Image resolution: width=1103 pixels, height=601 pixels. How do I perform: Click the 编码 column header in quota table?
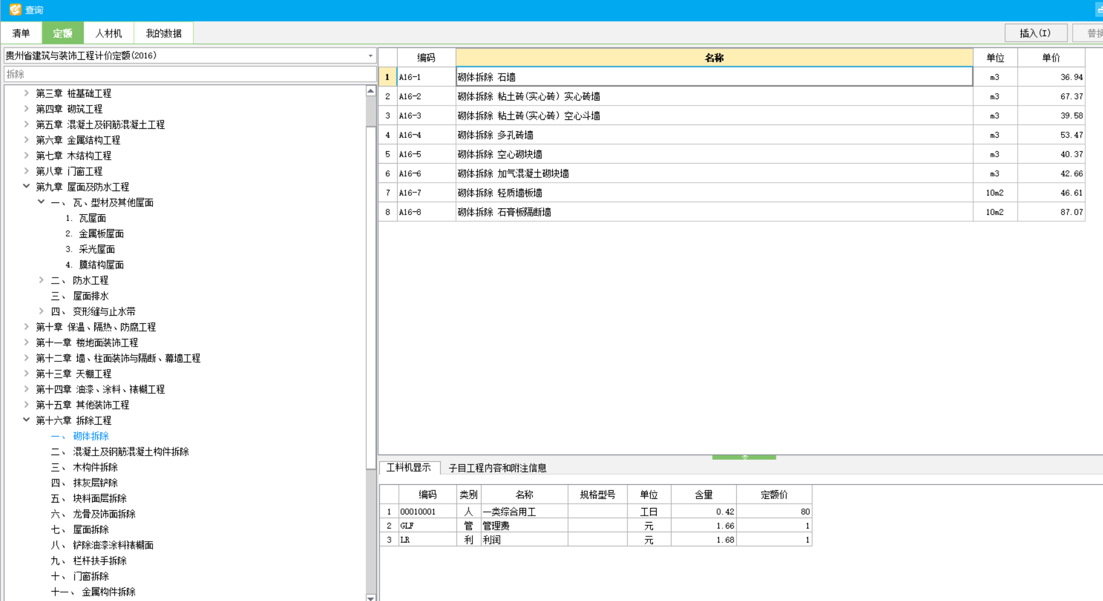pos(426,58)
